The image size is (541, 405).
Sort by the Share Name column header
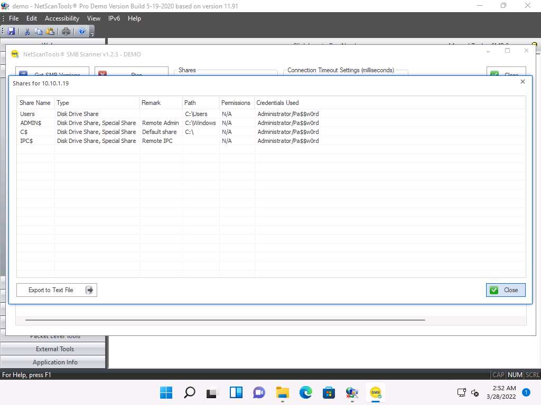tap(35, 103)
